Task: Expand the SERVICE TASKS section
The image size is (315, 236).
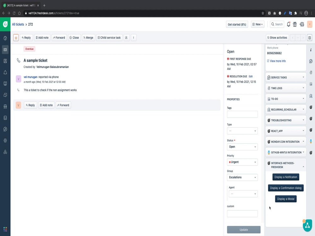Action: (286, 77)
